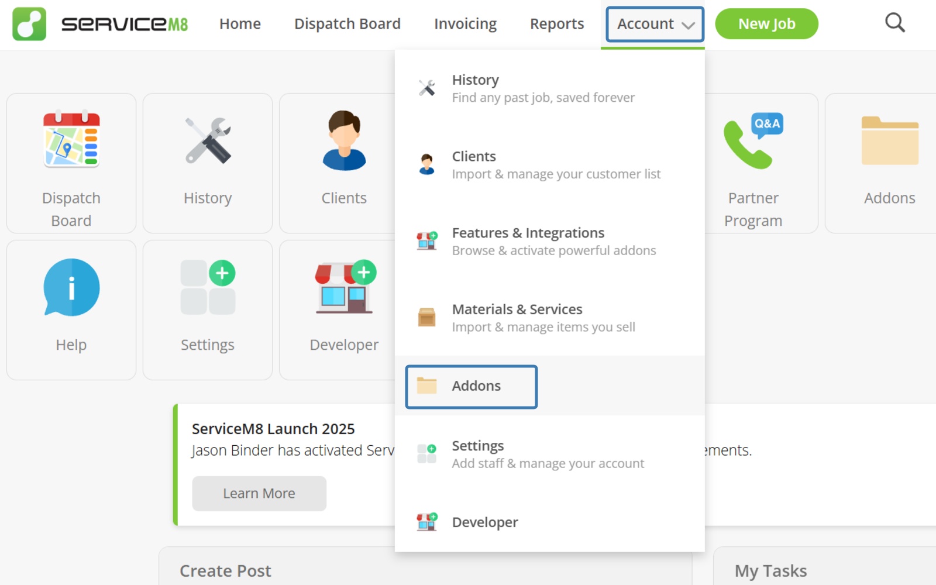Open the Partner Program phone tile icon

pos(753,140)
